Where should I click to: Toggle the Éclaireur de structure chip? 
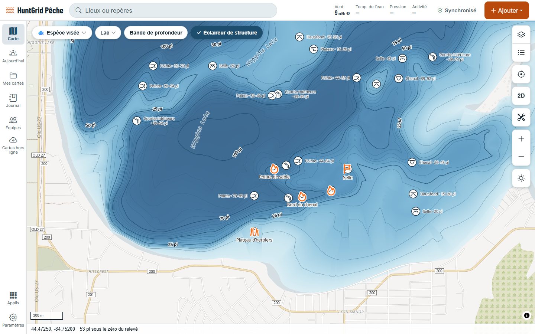pos(227,33)
